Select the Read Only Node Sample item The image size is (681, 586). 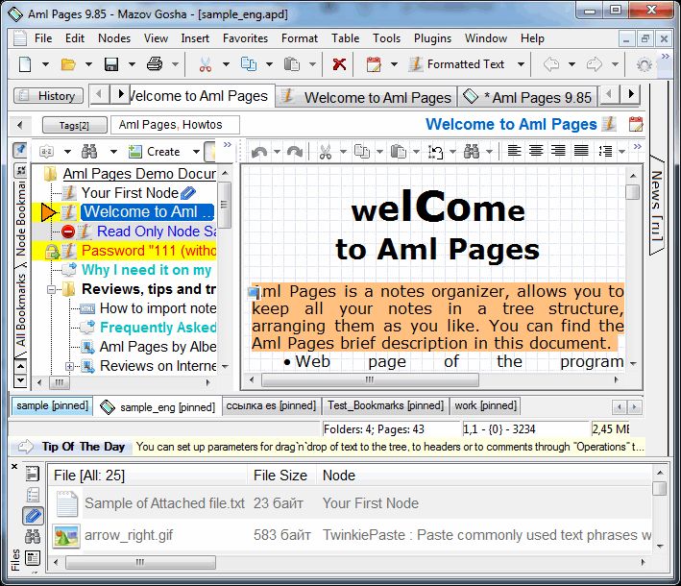[x=157, y=232]
